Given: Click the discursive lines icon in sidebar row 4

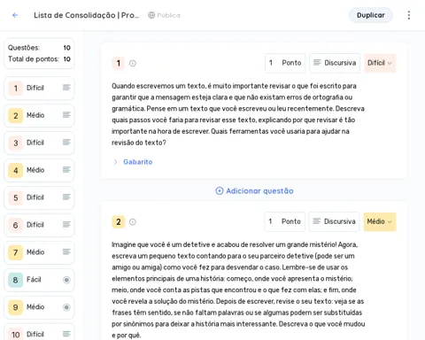Looking at the screenshot, I should coord(66,170).
